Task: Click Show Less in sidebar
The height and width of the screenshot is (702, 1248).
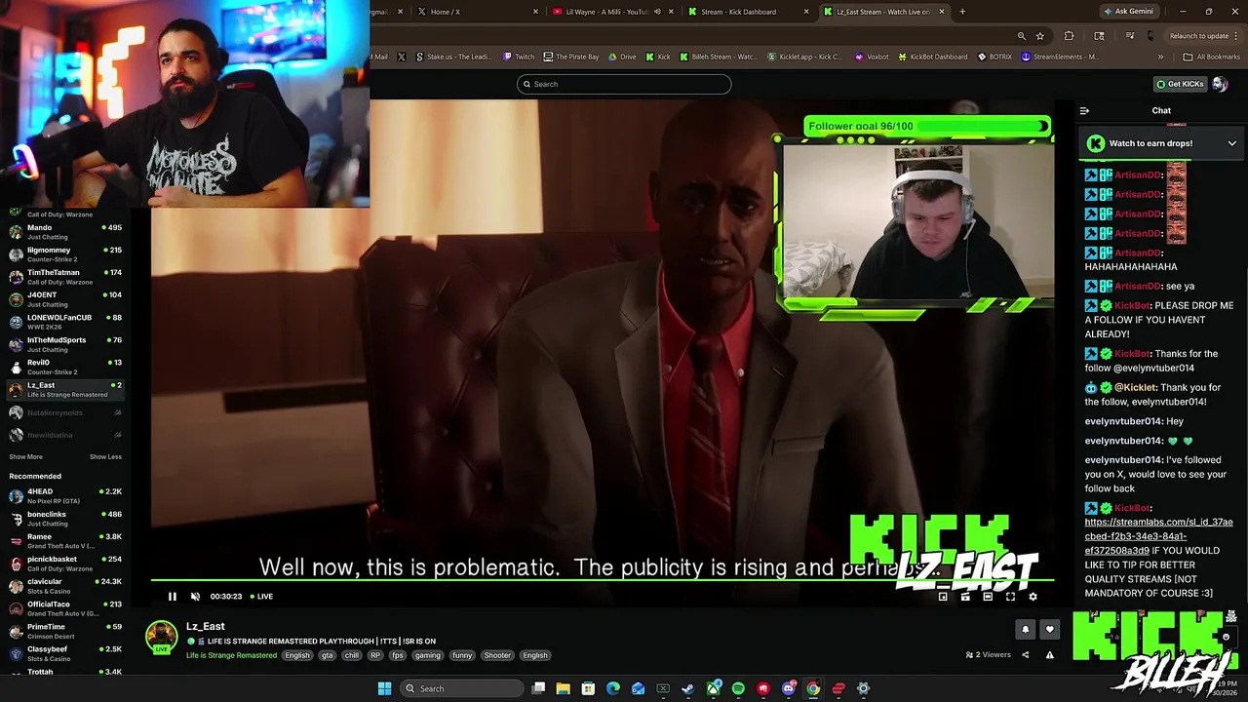Action: pyautogui.click(x=105, y=457)
